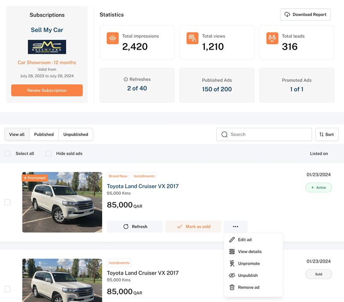The width and height of the screenshot is (344, 302).
Task: Click the crossed lightning Unpromote icon
Action: 232,264
